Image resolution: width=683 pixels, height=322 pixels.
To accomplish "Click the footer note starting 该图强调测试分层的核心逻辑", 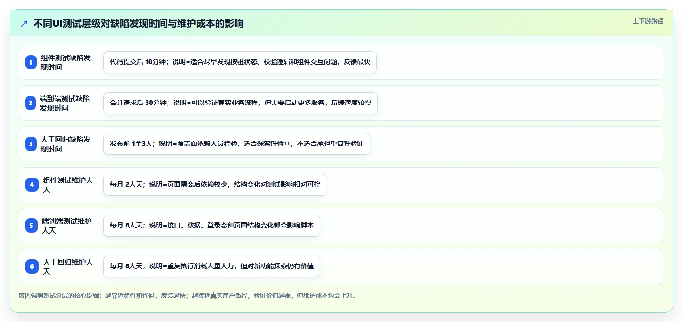I will click(188, 295).
